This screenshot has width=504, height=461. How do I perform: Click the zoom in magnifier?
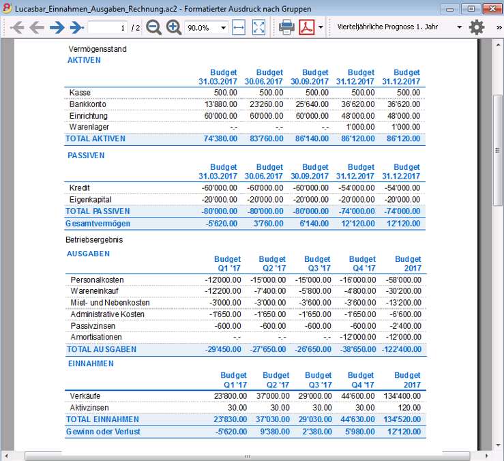(174, 27)
